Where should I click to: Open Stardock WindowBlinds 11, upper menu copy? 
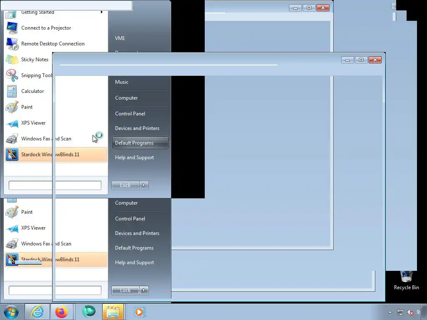tap(56, 154)
